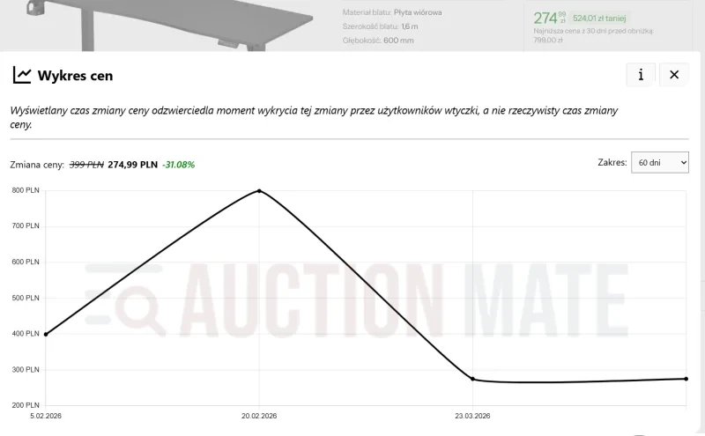Select the 23.03.2026 data point on chart
The image size is (705, 436).
point(473,379)
